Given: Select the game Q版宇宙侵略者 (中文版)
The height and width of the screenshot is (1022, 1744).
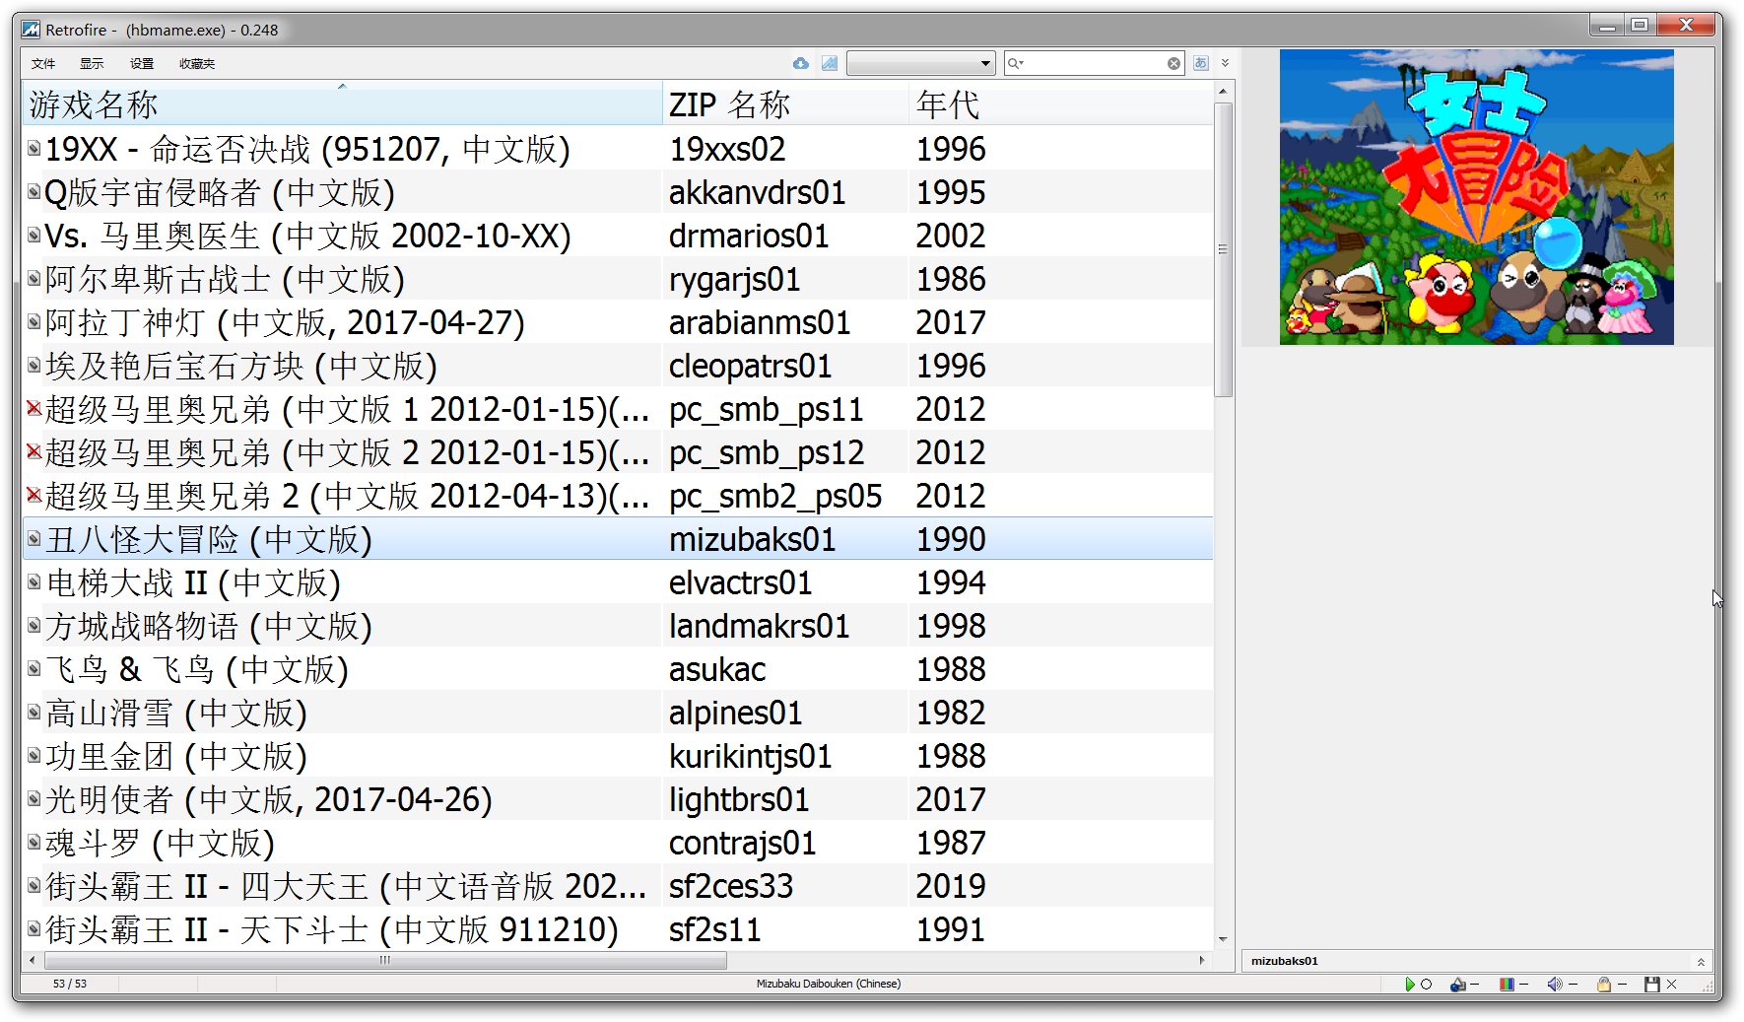Looking at the screenshot, I should 220,192.
